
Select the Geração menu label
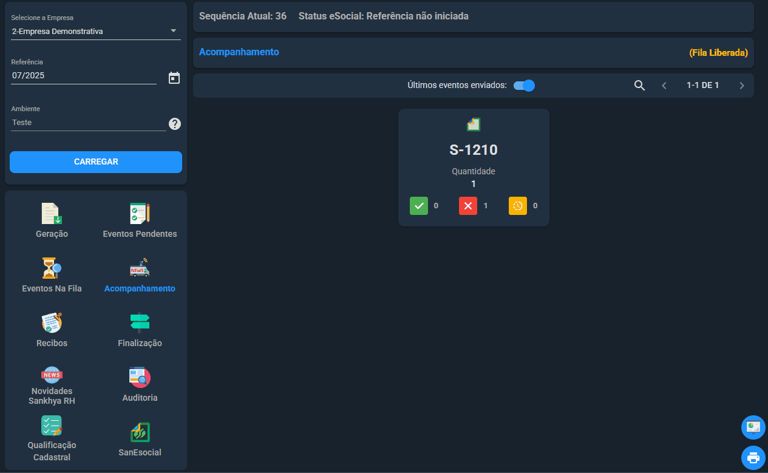coord(52,234)
